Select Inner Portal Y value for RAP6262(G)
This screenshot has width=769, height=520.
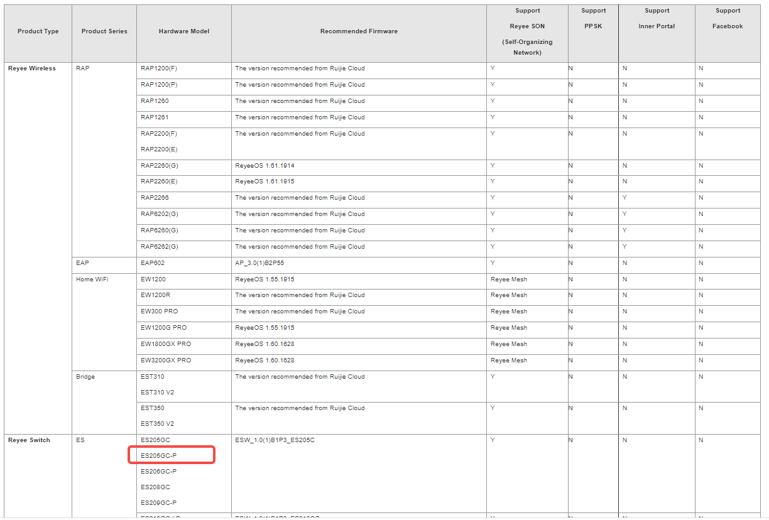point(624,247)
